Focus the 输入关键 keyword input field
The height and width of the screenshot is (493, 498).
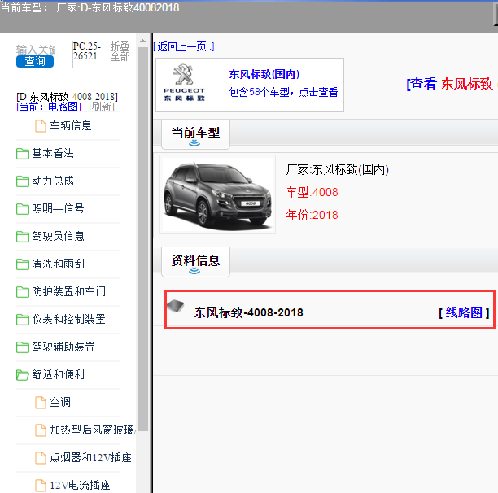pos(36,50)
